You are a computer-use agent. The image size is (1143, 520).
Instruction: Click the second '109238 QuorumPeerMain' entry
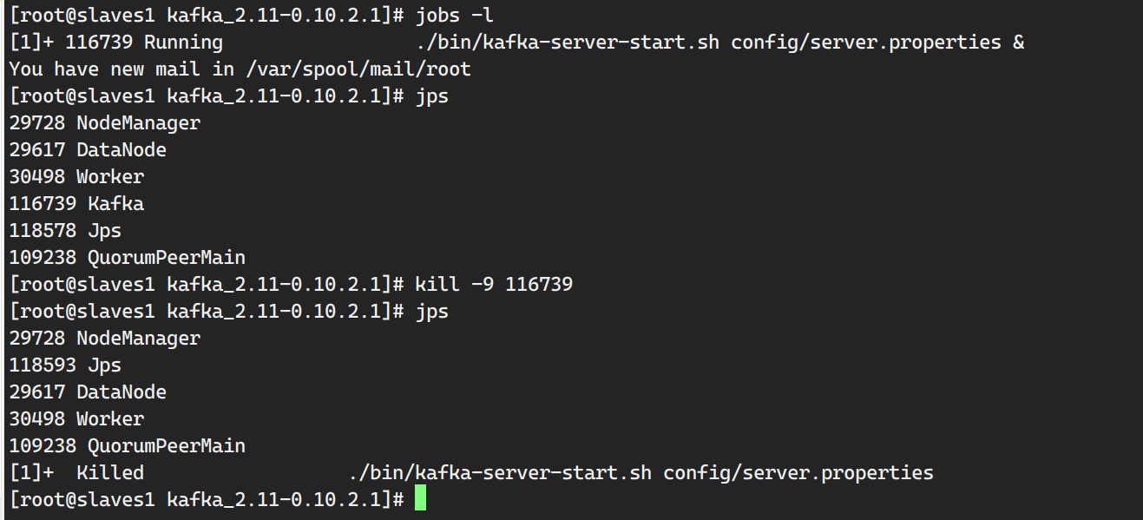coord(127,445)
